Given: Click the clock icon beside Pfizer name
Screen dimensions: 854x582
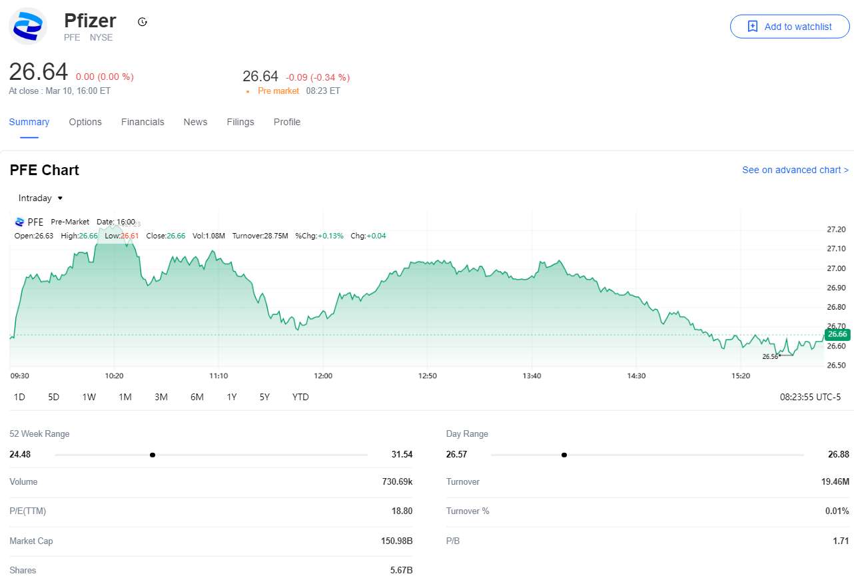Looking at the screenshot, I should pyautogui.click(x=142, y=22).
